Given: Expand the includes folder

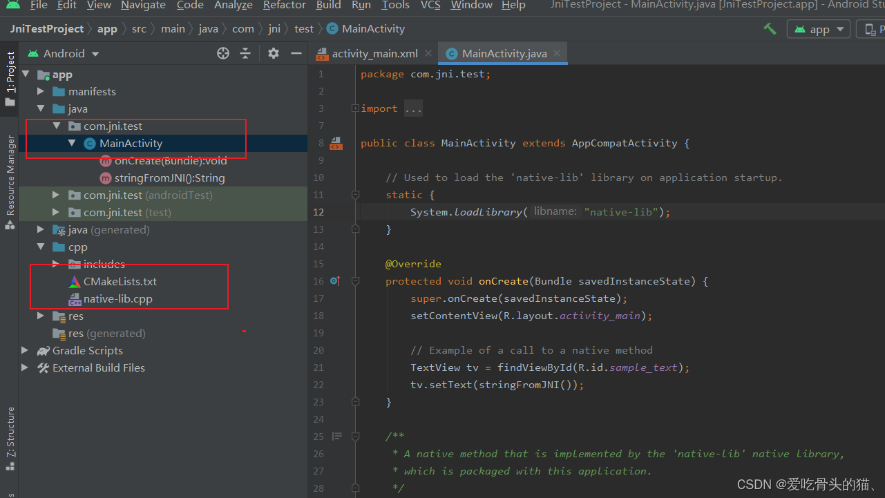Looking at the screenshot, I should pos(57,264).
